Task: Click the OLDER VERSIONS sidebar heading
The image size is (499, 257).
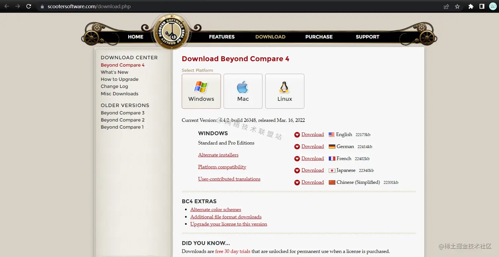Action: coord(125,105)
